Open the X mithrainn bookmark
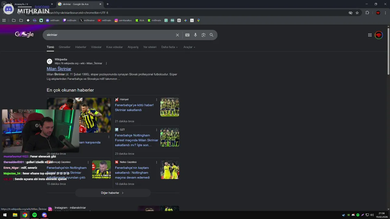 coord(87,20)
